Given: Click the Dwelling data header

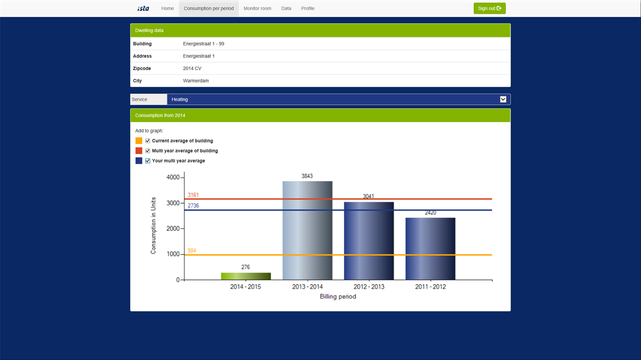Looking at the screenshot, I should point(320,30).
